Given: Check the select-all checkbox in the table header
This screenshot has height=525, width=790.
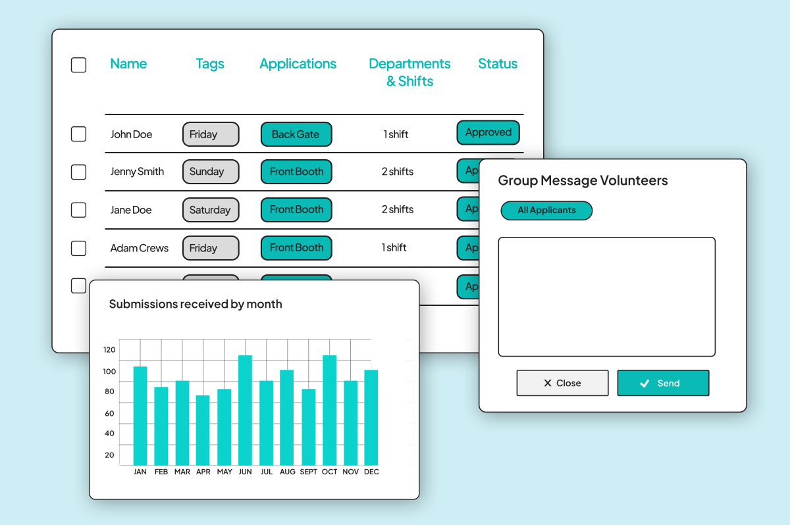Looking at the screenshot, I should 78,64.
